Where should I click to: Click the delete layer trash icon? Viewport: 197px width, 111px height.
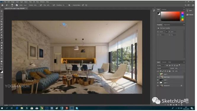(182, 105)
